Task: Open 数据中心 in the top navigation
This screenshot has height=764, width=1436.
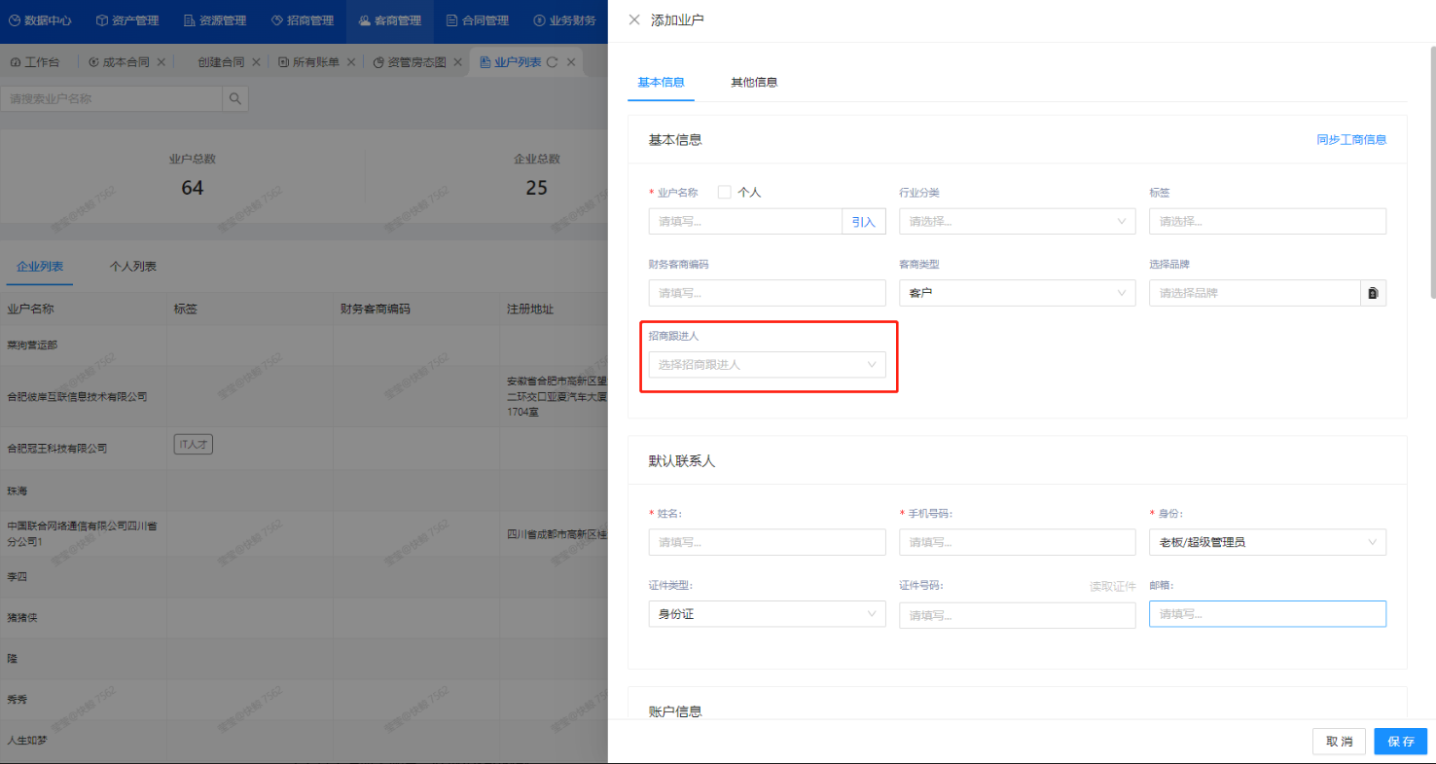Action: [x=40, y=20]
